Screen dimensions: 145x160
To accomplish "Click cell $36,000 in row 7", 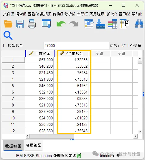I will [x=39, y=99].
